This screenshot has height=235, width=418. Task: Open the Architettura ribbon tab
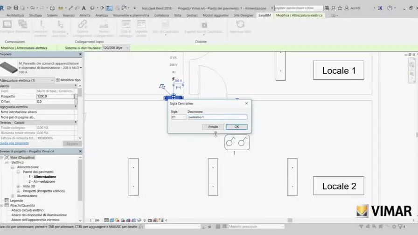coord(15,15)
